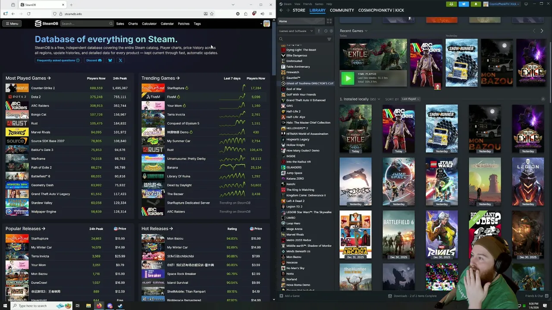Open Firefox list-all-tabs chevron
552x310 pixels.
point(233,5)
